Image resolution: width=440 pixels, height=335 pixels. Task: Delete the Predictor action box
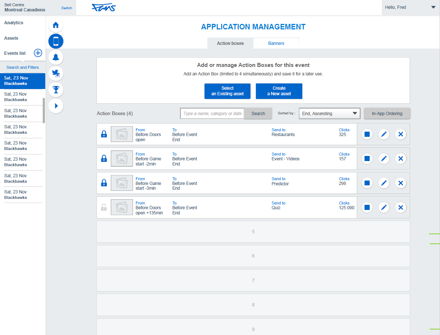tap(401, 183)
